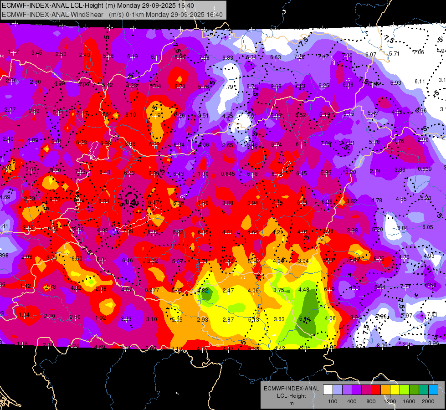Click the wind shear value 5.14
The image size is (446, 410).
click(x=305, y=319)
